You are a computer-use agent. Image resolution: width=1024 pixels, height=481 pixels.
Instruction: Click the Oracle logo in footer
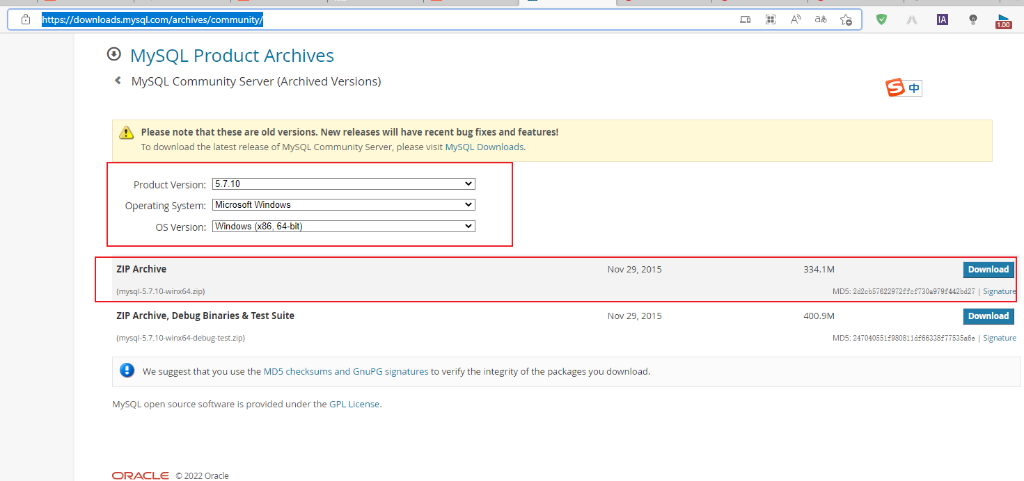(141, 475)
